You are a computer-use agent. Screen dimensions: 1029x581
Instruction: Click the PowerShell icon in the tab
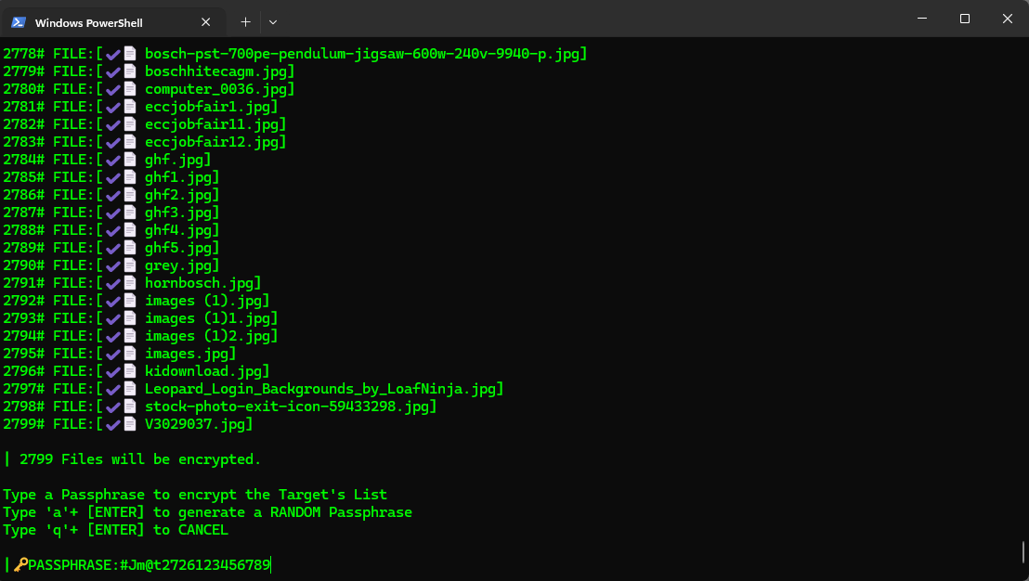click(x=19, y=22)
